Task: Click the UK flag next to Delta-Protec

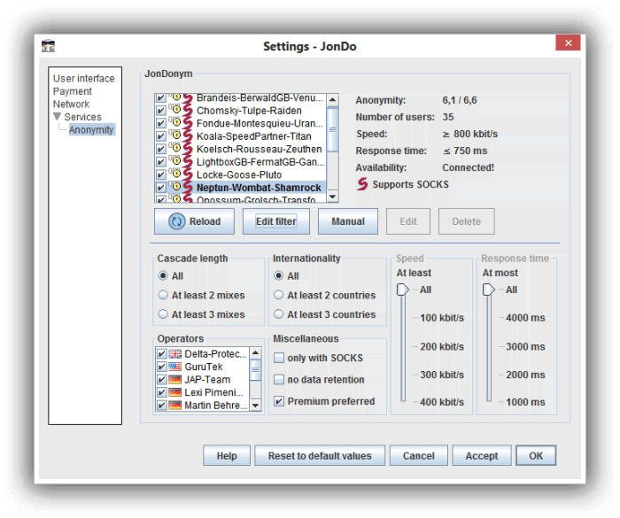Action: pos(174,353)
